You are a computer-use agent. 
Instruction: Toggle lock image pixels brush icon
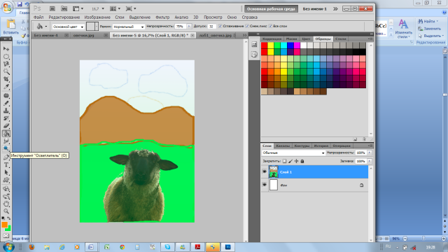pyautogui.click(x=290, y=161)
